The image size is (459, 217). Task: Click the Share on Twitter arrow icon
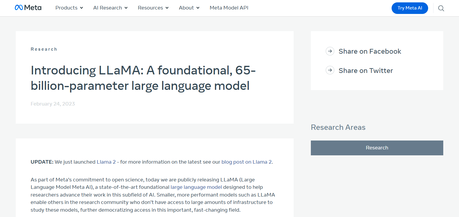[x=330, y=71]
